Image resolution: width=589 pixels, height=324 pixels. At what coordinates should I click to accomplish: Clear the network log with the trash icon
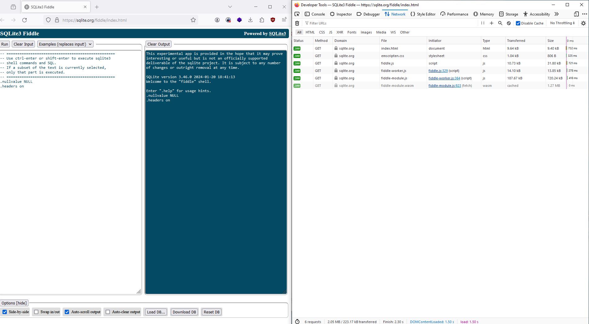pos(297,23)
